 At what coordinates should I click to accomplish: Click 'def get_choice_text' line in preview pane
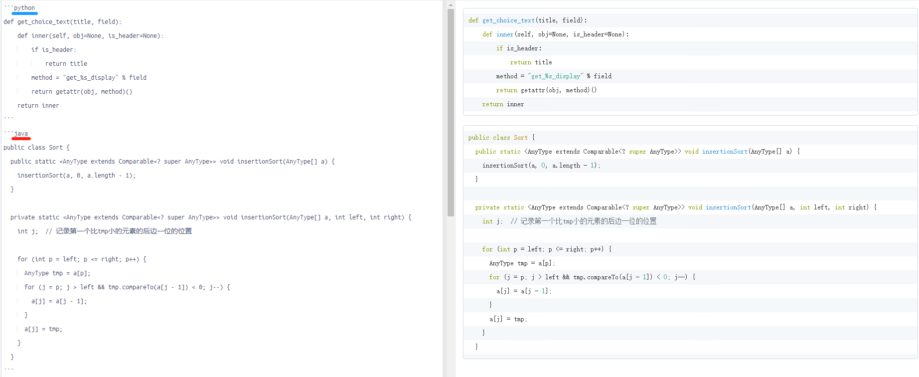[528, 20]
